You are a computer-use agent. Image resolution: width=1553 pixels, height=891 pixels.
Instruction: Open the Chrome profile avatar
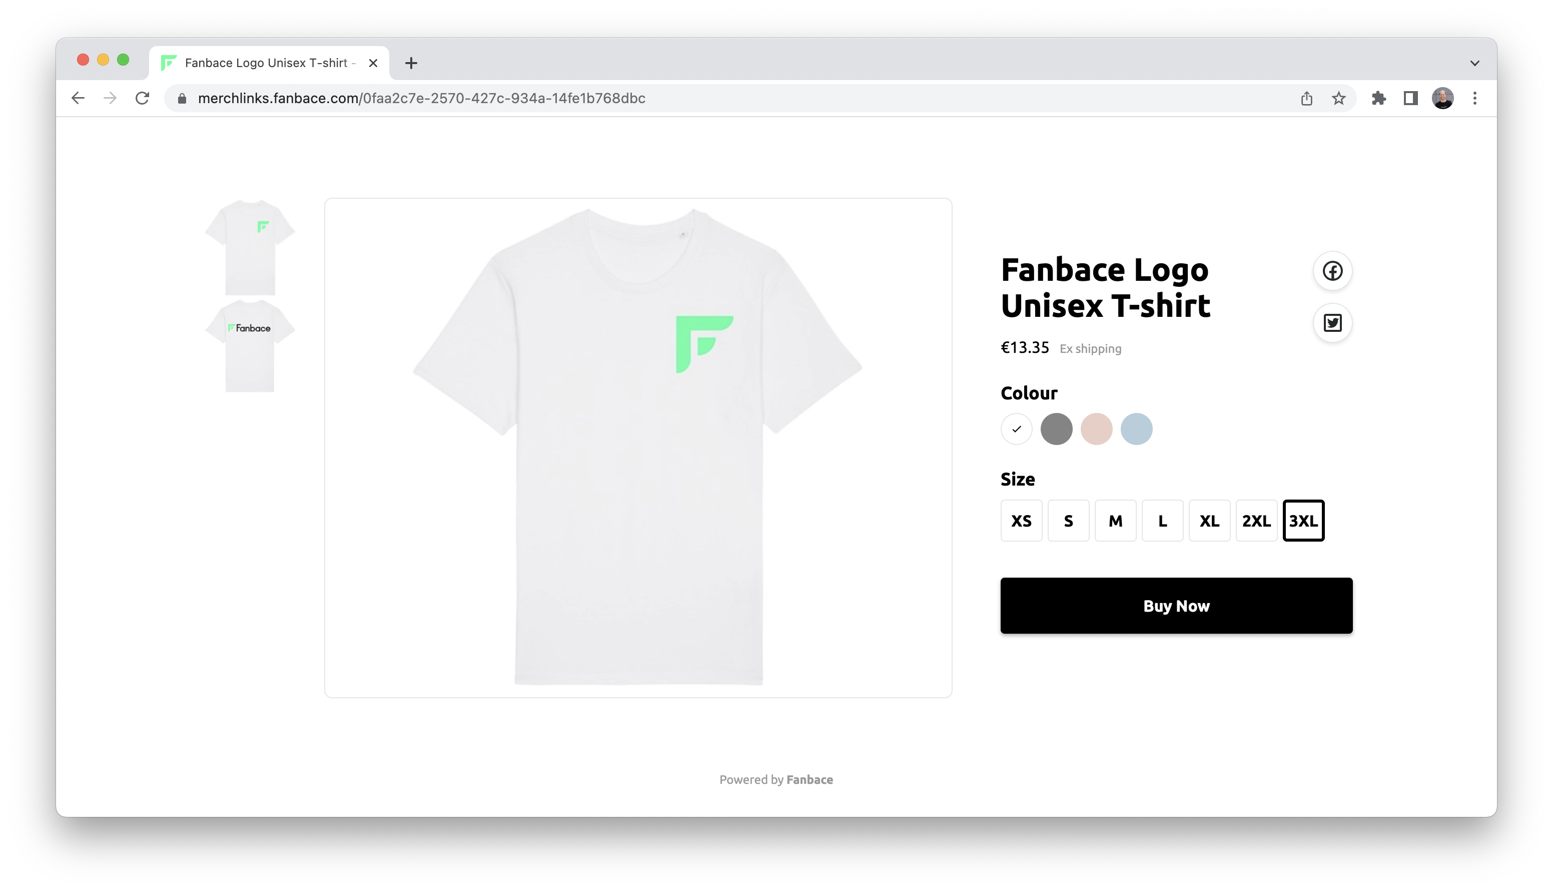[x=1442, y=98]
